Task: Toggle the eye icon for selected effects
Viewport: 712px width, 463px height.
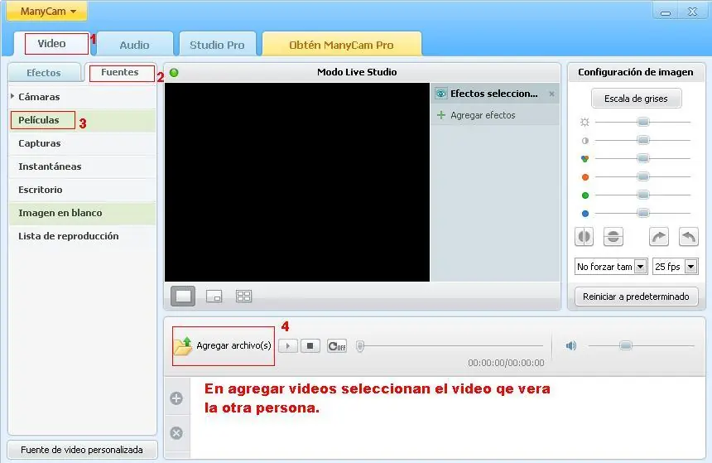Action: click(x=440, y=94)
